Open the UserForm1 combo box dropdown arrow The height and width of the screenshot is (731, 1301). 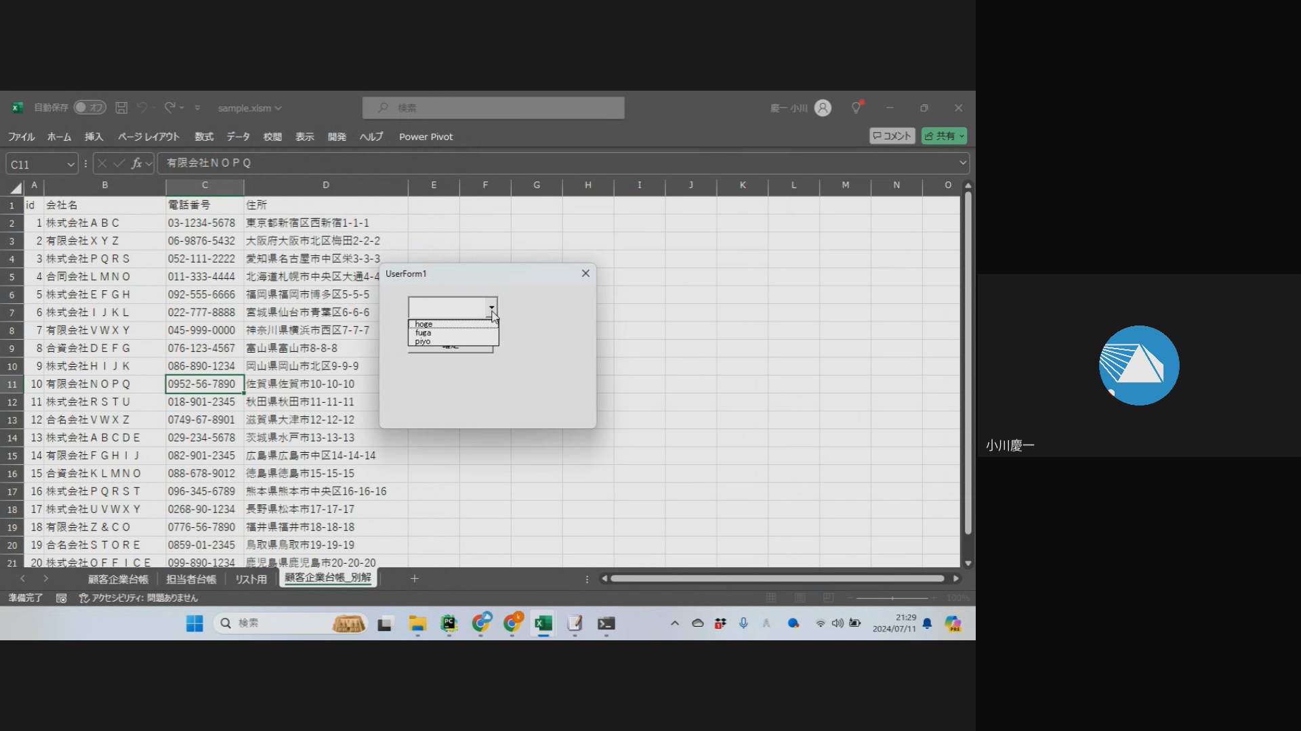tap(491, 308)
